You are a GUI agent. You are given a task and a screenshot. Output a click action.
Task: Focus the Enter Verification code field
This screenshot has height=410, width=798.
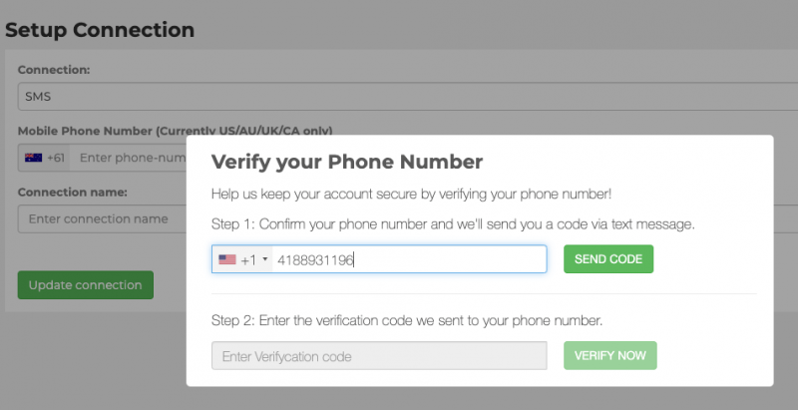pyautogui.click(x=379, y=356)
